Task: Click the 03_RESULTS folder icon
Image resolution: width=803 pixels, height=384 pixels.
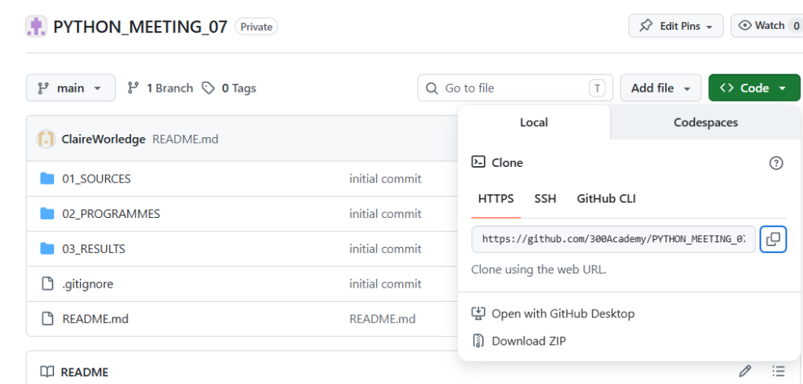Action: (47, 249)
